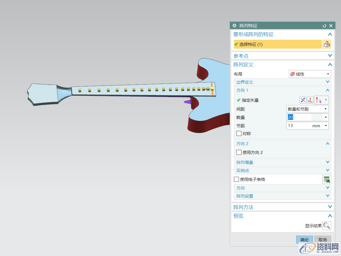Enable the 对称 checkbox

pyautogui.click(x=239, y=133)
